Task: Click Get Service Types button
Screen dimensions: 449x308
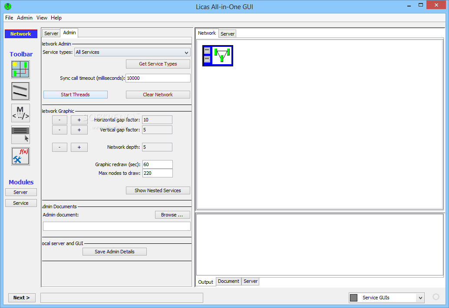Action: [x=158, y=64]
